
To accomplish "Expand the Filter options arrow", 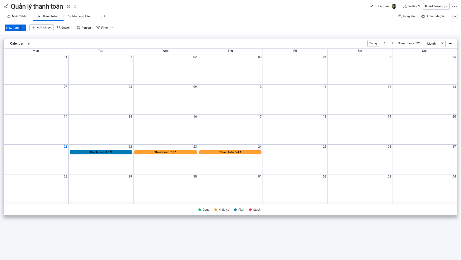I will pos(112,28).
